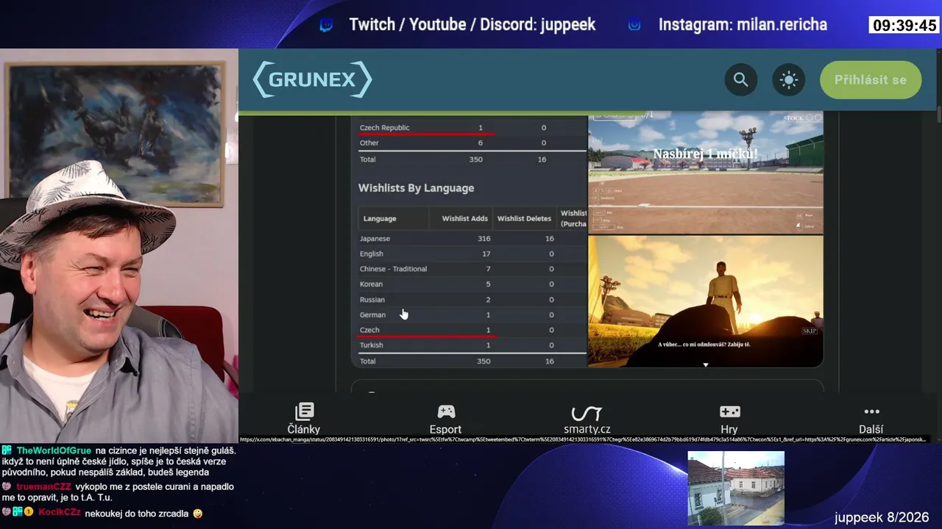The width and height of the screenshot is (942, 529).
Task: Open the street webcam thumbnail
Action: click(736, 488)
